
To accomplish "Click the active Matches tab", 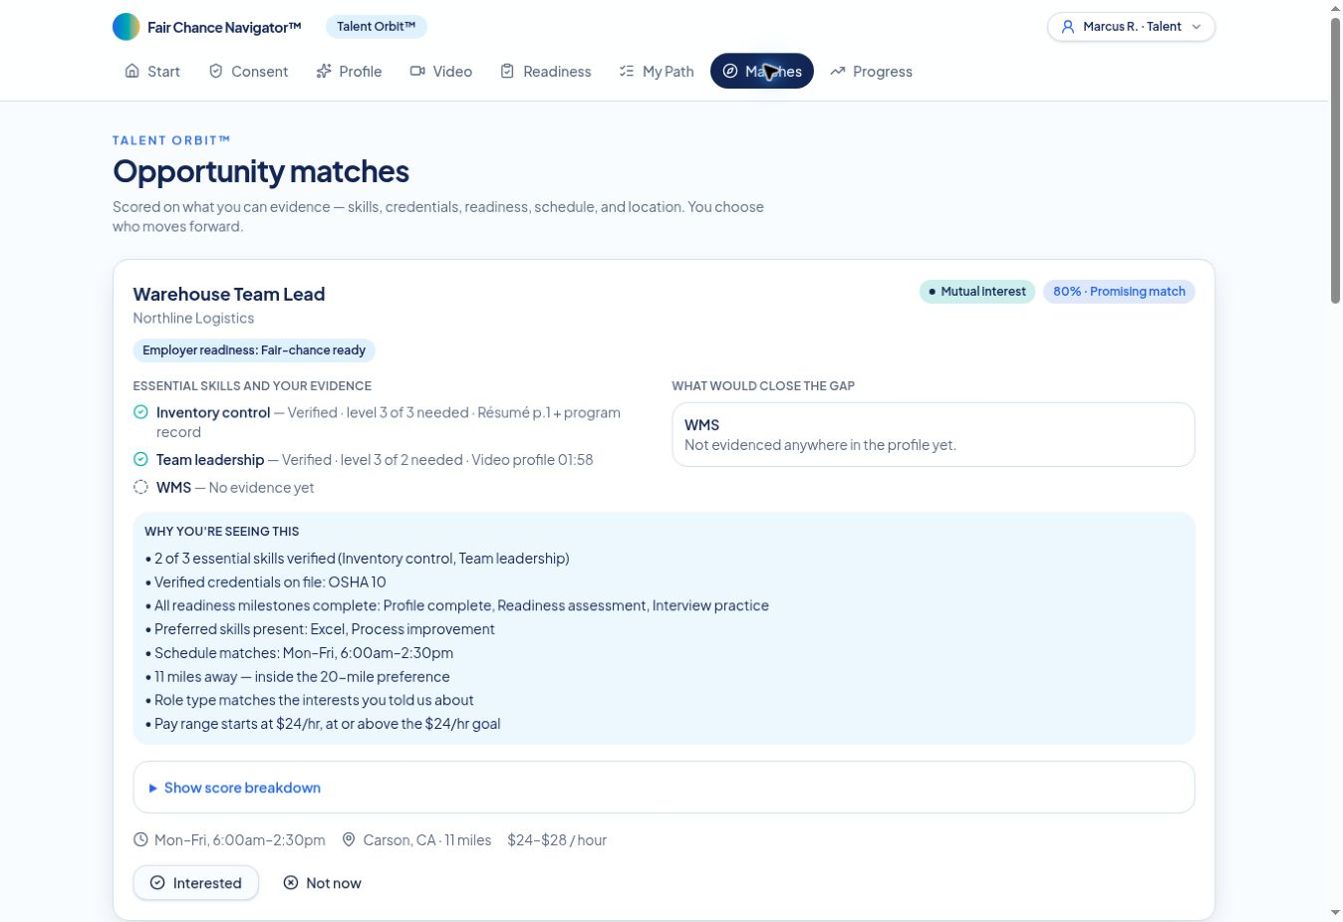I will coord(762,71).
